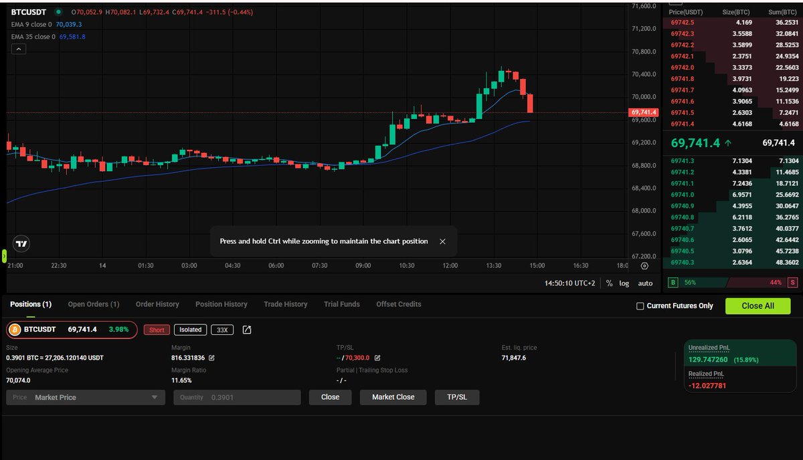Click the red S sell ratio badge
This screenshot has width=803, height=460.
(792, 283)
